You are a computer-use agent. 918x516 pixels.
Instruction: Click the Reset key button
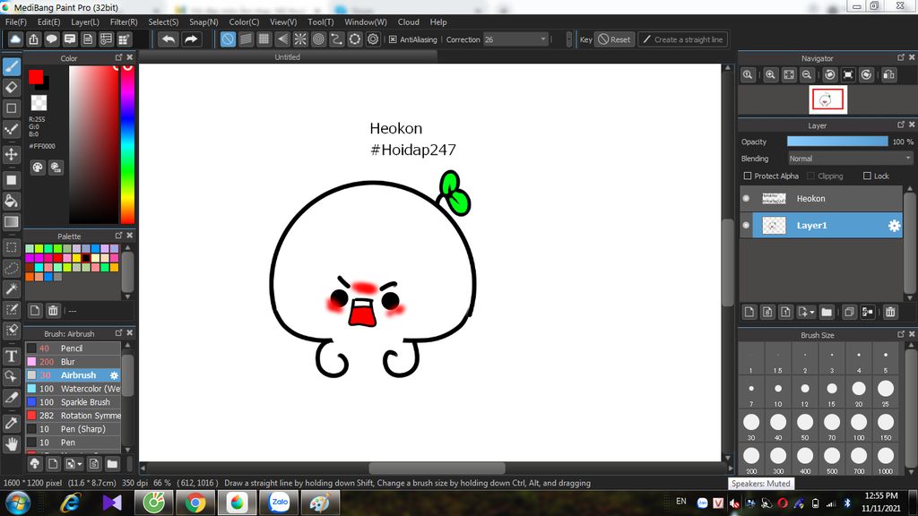tap(615, 39)
